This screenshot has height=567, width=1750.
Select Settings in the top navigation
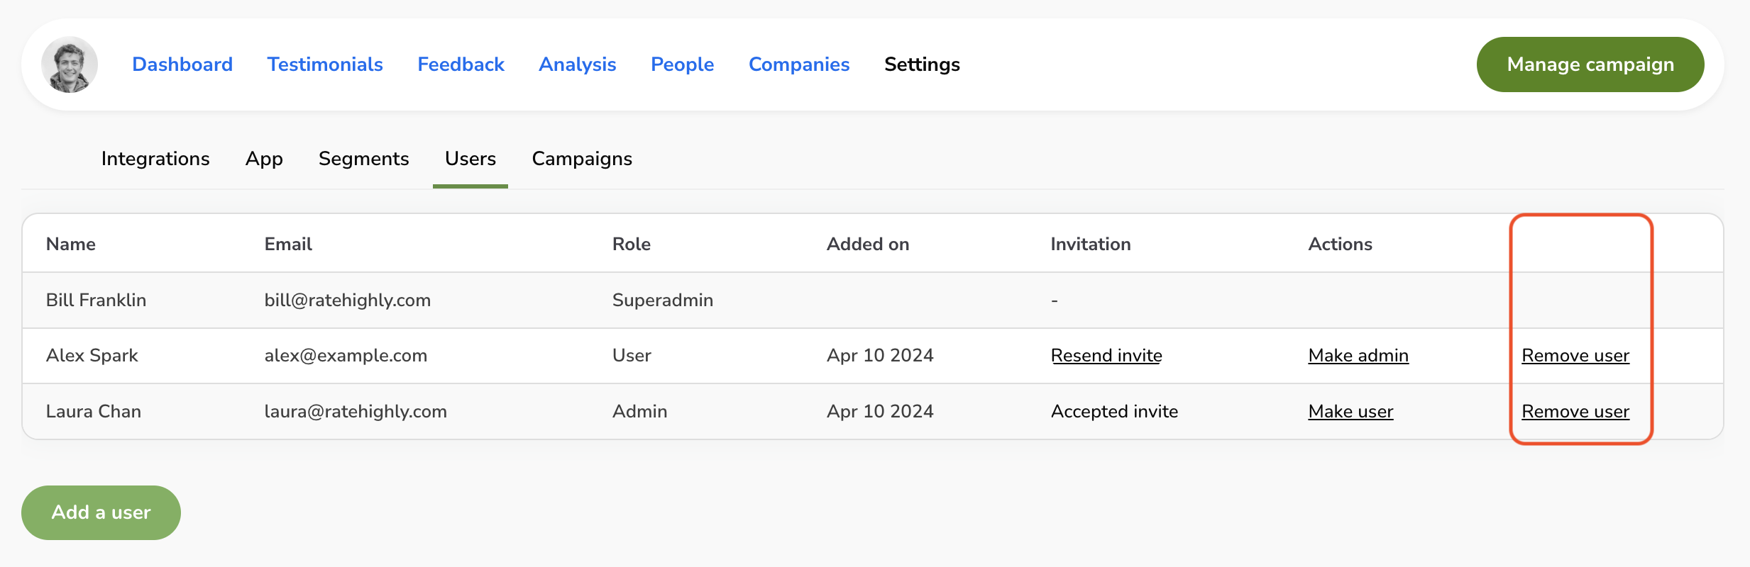coord(922,64)
